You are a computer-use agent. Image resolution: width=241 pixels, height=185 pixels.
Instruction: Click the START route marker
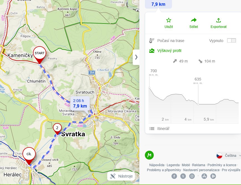point(40,53)
